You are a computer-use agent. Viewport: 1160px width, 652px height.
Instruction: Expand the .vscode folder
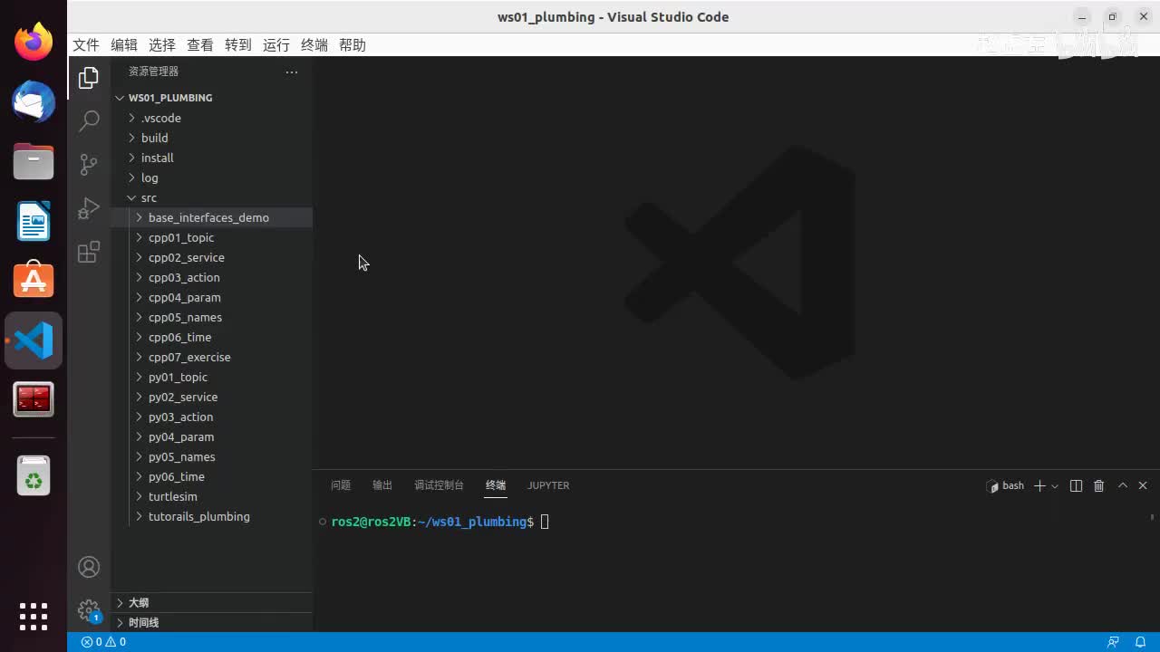(x=212, y=118)
